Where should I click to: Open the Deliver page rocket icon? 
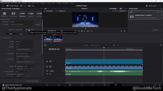(116, 85)
